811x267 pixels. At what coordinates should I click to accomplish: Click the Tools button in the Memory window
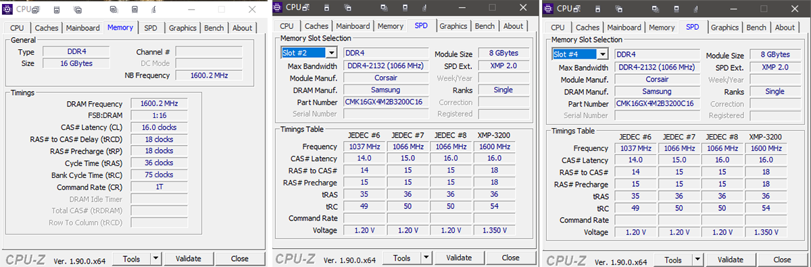(x=131, y=258)
